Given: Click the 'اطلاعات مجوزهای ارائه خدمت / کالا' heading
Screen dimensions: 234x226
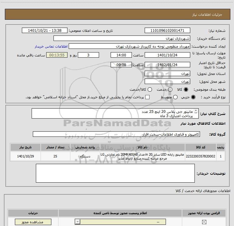Looking at the screenshot, I should [x=203, y=191].
